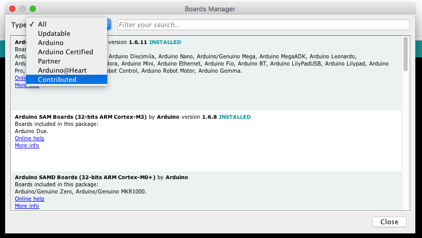Click the INSTALLED label beside version 1.6.11
Image resolution: width=422 pixels, height=238 pixels.
[x=165, y=42]
